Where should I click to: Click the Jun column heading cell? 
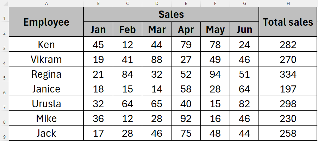coord(244,30)
